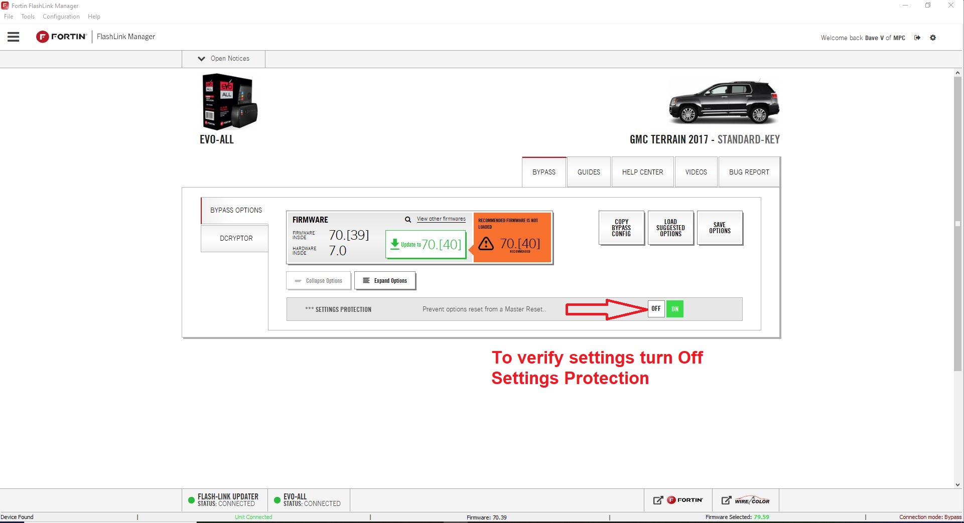The width and height of the screenshot is (964, 523).
Task: Open the BUG REPORT tab
Action: tap(749, 172)
